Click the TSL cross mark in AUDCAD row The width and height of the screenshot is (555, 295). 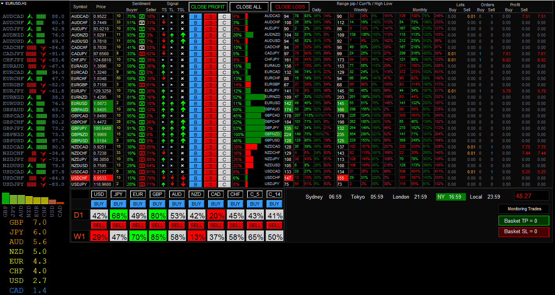(182, 16)
